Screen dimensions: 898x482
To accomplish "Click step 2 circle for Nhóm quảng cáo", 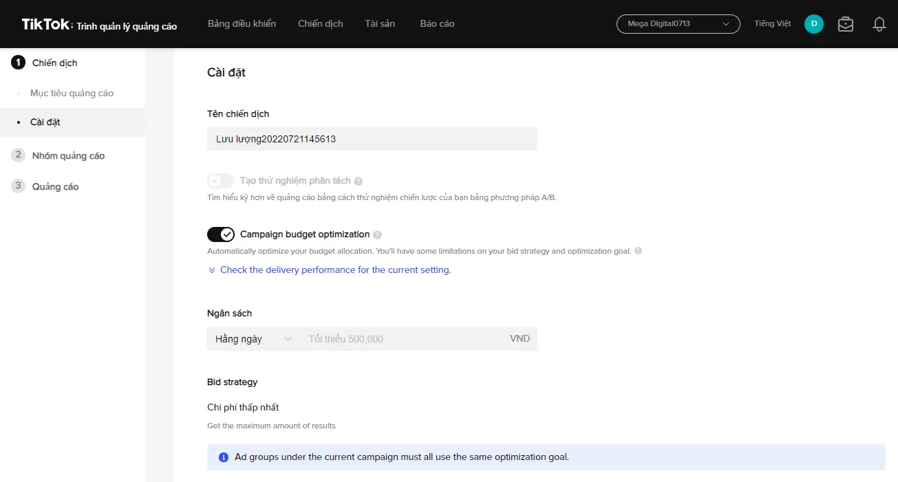I will (19, 155).
